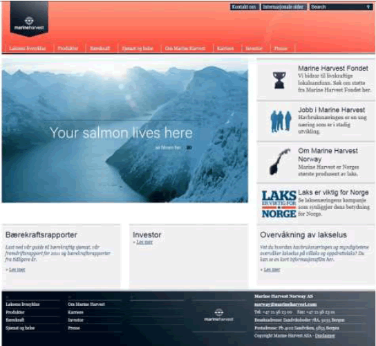Image resolution: width=376 pixels, height=346 pixels.
Task: Click the trophy icon for Marine Harvest Fondet
Action: [279, 80]
